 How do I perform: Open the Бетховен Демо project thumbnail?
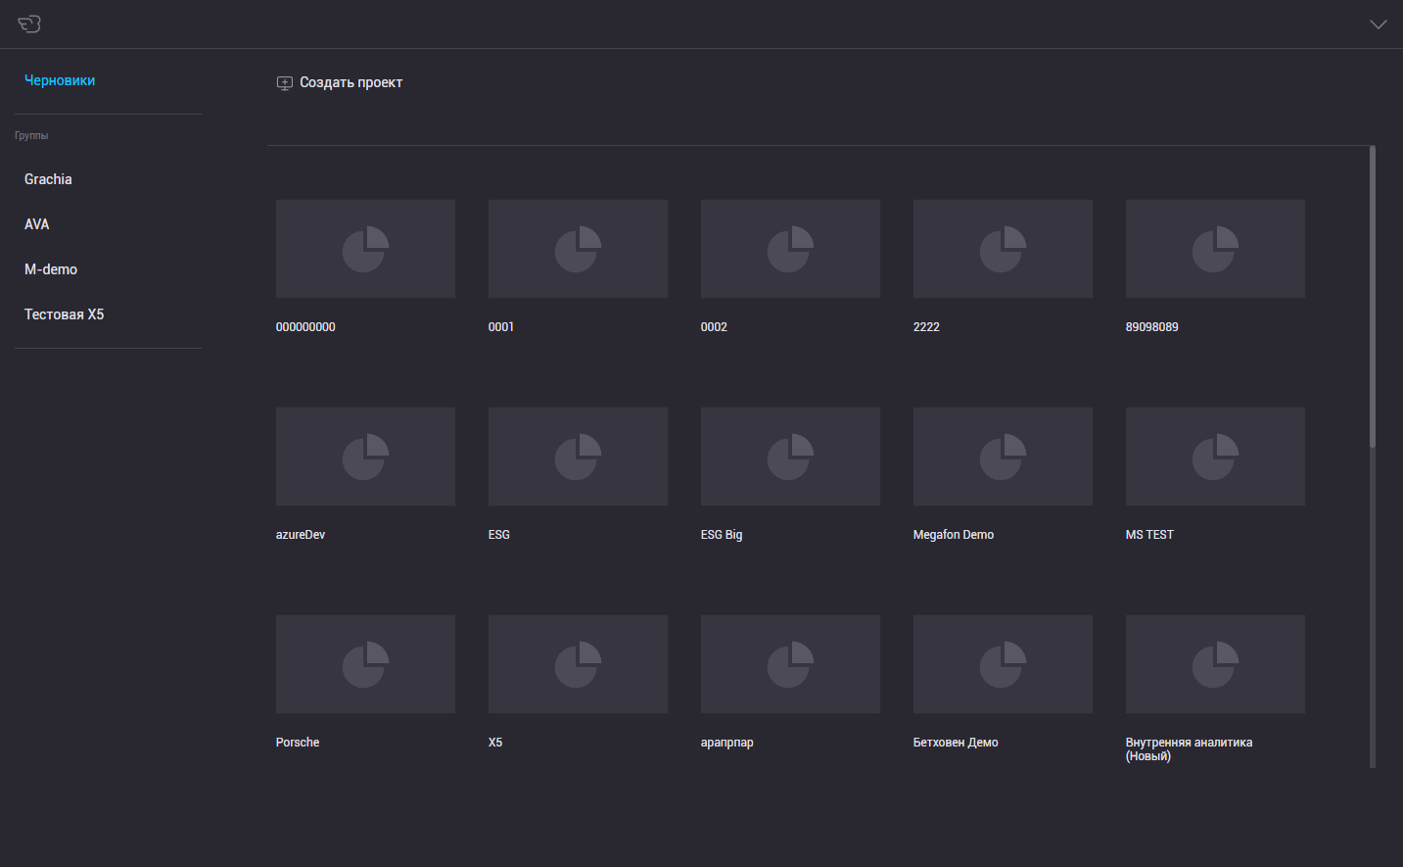[1003, 664]
